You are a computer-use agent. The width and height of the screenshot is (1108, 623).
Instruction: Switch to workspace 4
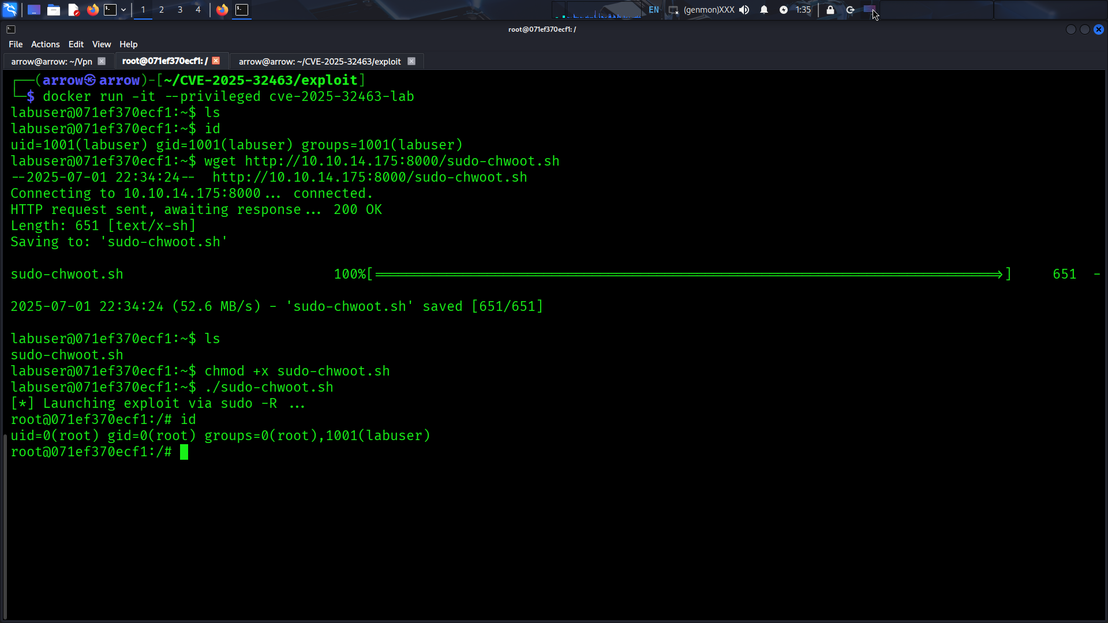coord(198,10)
